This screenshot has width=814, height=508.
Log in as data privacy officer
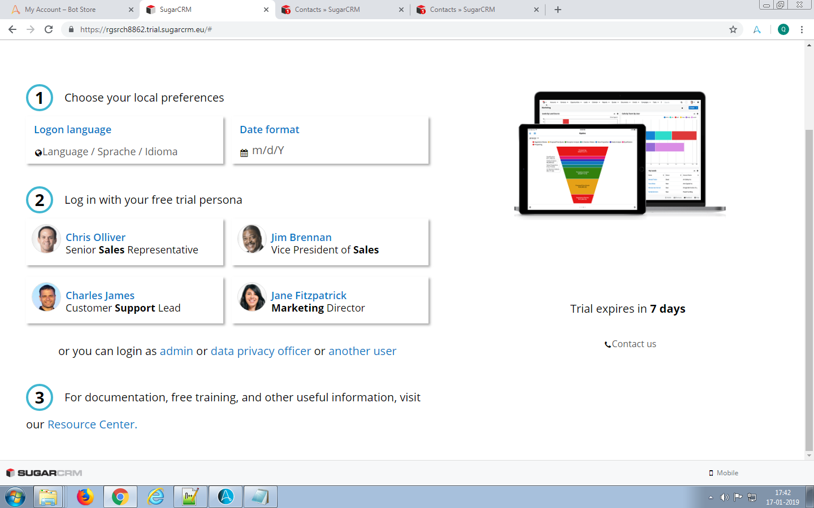261,351
